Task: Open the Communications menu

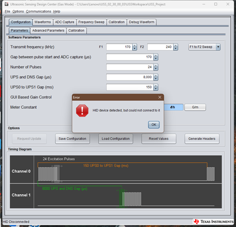Action: (x=38, y=11)
